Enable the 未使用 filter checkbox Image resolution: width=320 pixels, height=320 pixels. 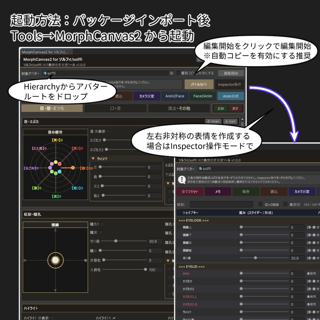[285, 204]
